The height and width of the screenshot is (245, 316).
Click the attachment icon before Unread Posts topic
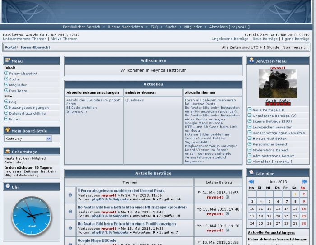(79, 190)
